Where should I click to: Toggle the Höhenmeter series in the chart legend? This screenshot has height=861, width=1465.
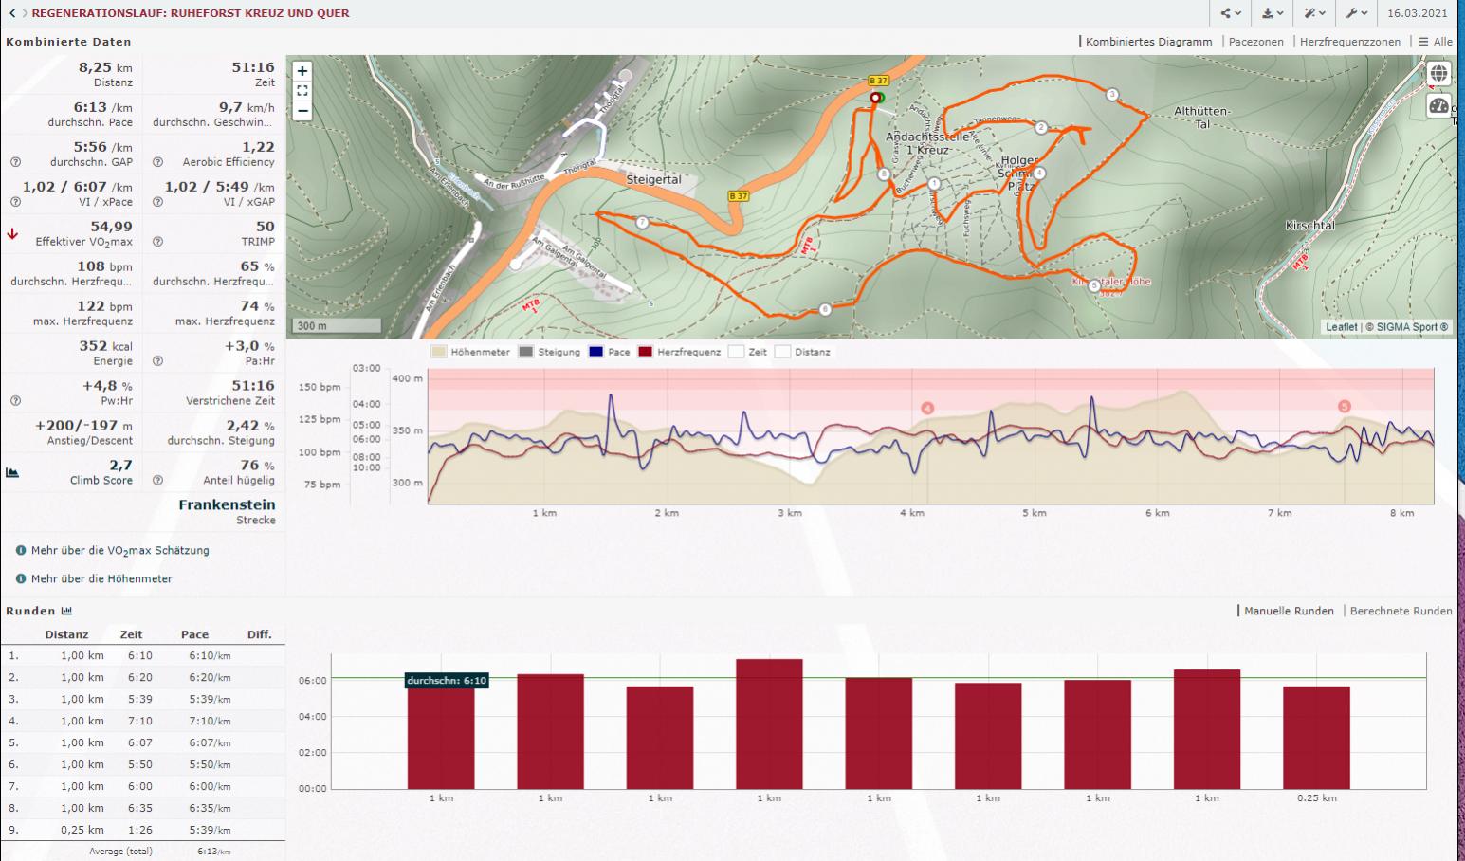pyautogui.click(x=439, y=352)
